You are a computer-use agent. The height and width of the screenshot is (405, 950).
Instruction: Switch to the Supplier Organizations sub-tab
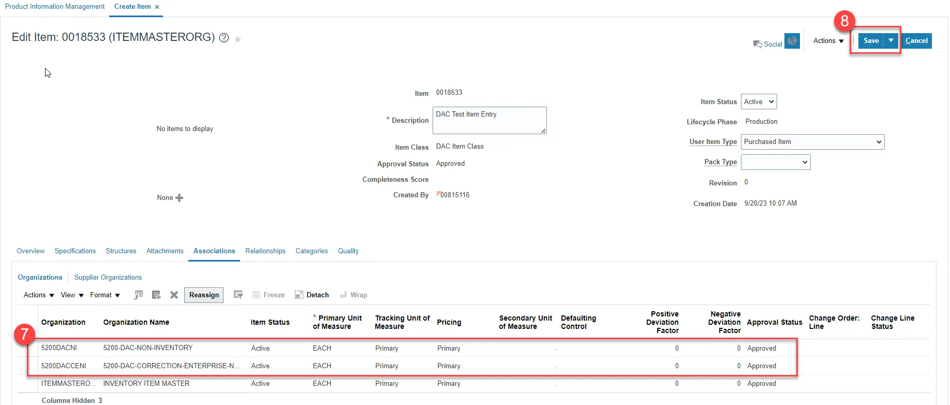(x=108, y=278)
